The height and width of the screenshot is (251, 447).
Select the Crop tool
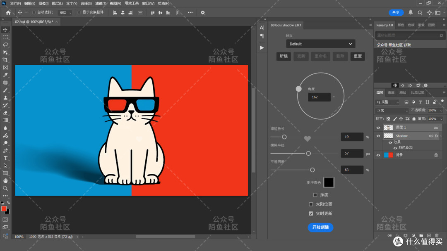(x=5, y=60)
